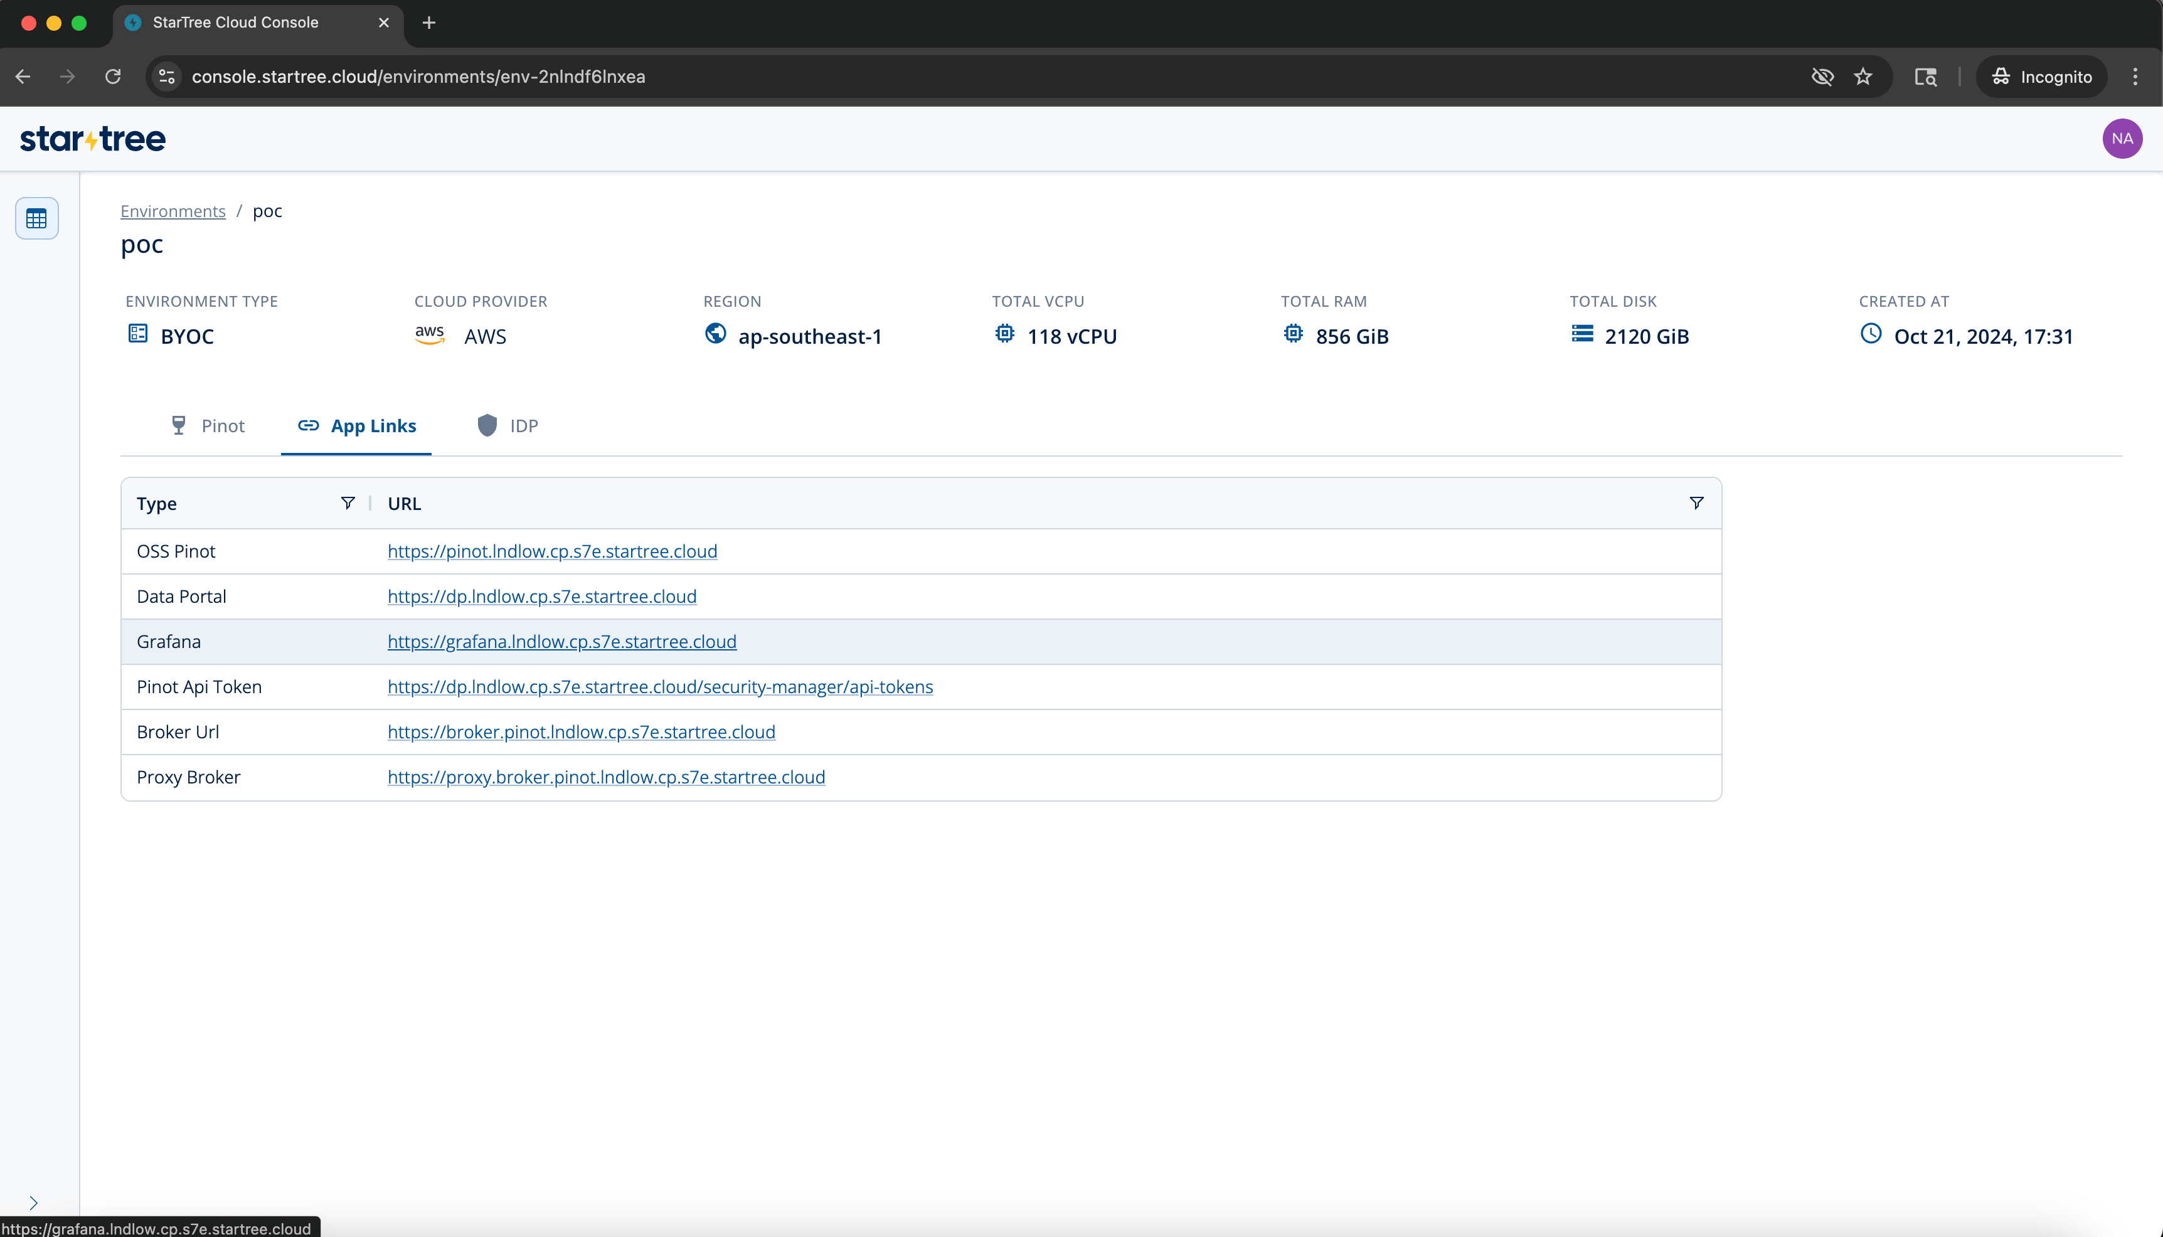Click the Created At clock icon

pyautogui.click(x=1871, y=334)
